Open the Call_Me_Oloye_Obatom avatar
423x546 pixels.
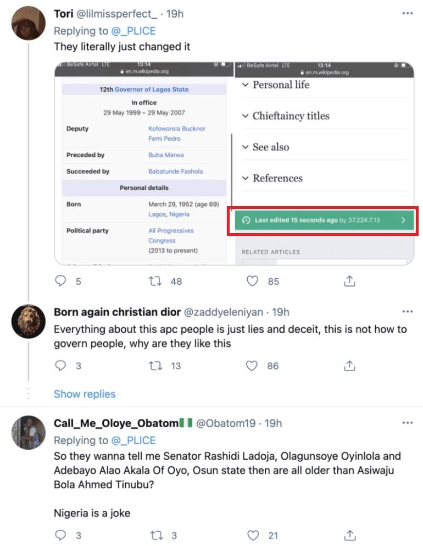coord(28,433)
